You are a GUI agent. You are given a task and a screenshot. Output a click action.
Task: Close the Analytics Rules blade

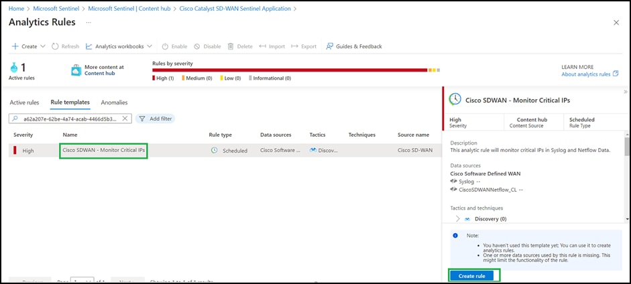tap(616, 23)
